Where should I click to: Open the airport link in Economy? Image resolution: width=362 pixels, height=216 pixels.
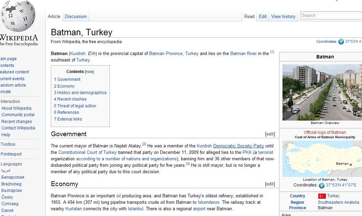(199, 209)
